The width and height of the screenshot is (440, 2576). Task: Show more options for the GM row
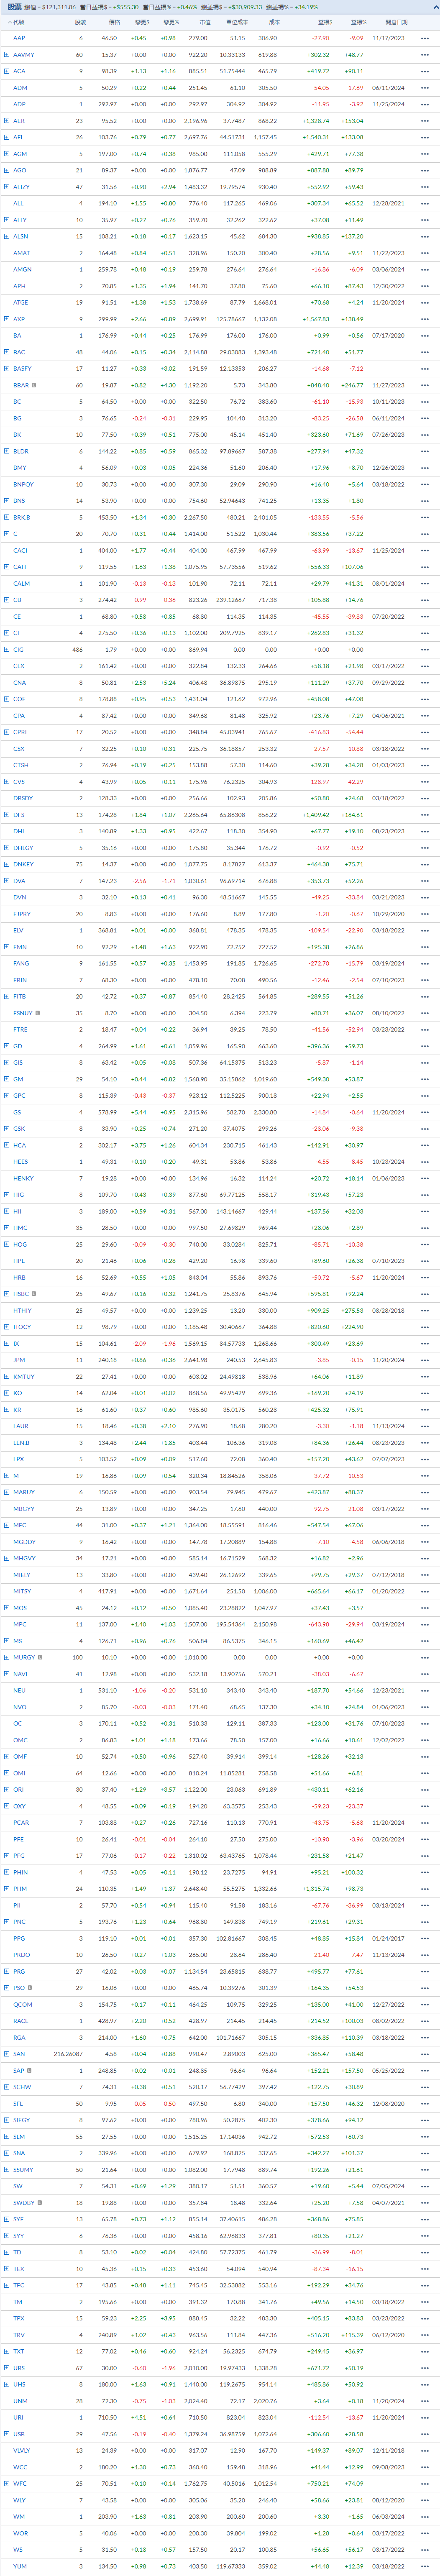(425, 1079)
